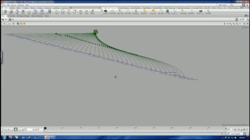Open the Asset Browser pane tab arrow

coord(45,16)
